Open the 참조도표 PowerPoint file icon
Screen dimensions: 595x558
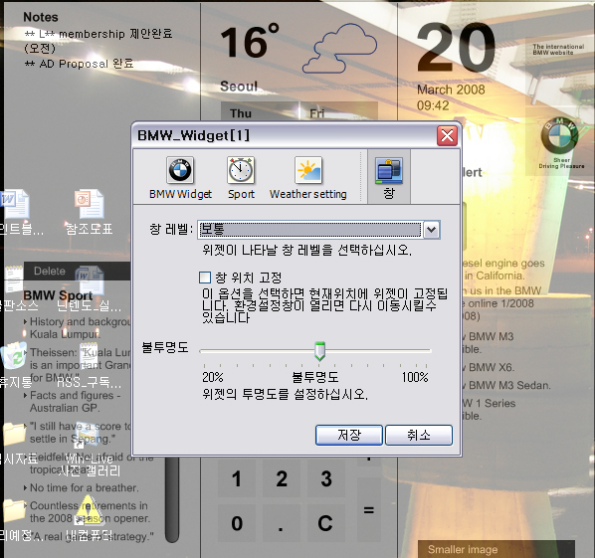click(x=90, y=213)
